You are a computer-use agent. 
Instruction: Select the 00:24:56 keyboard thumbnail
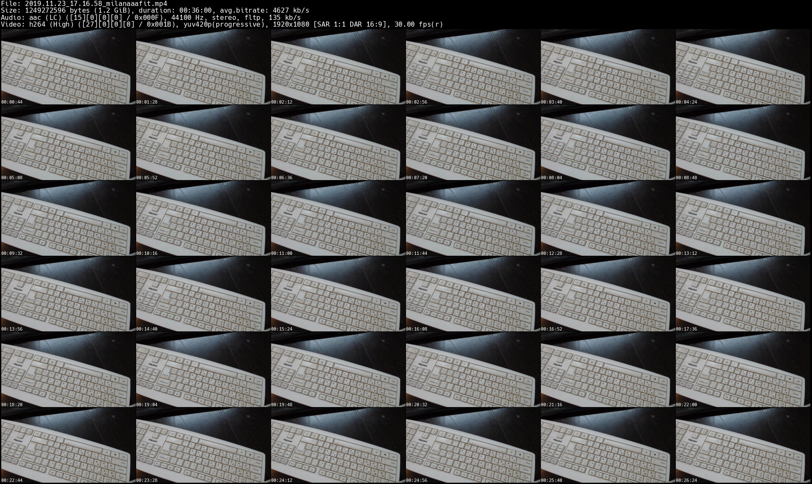[473, 445]
